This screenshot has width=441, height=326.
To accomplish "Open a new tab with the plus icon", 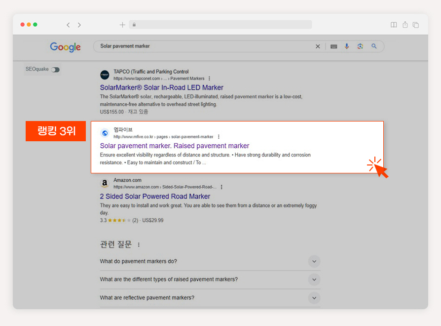I will point(122,25).
